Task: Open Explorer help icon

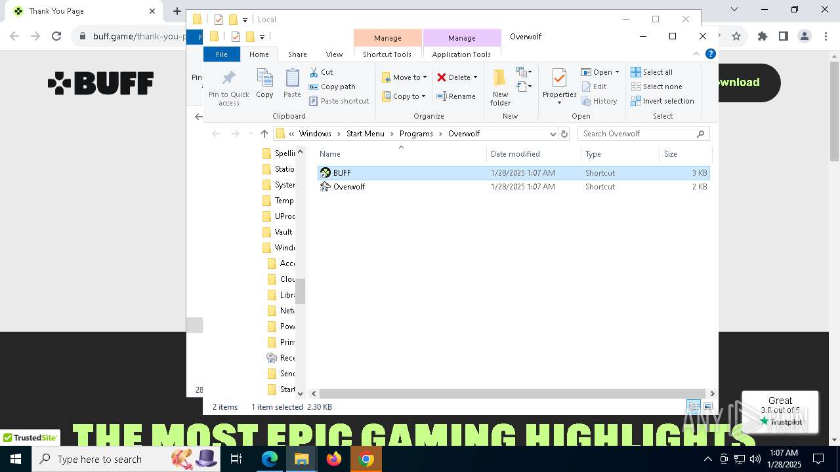Action: point(710,54)
